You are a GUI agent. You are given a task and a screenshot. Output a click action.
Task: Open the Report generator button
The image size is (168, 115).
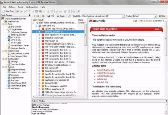(61, 16)
